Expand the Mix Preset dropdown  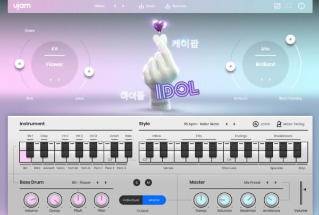253,183
